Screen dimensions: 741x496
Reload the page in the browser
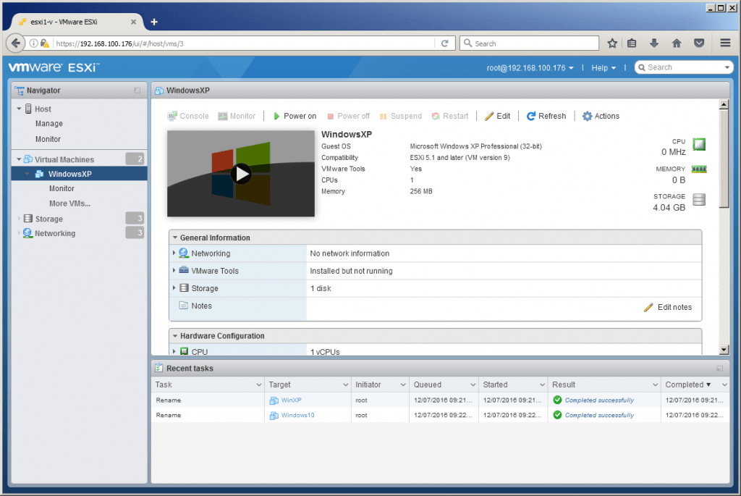[445, 43]
